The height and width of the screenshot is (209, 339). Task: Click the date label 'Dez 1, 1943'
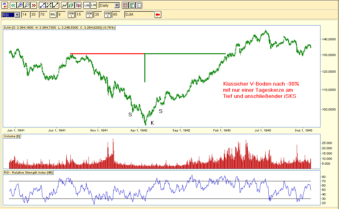coord(304,131)
